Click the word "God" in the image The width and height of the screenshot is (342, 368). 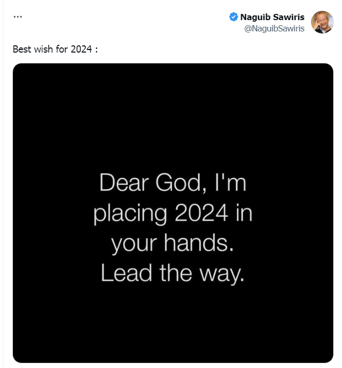coord(177,183)
